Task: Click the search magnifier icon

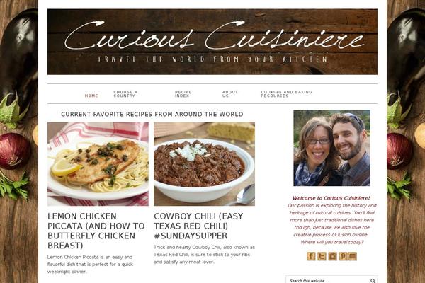Action: (373, 281)
